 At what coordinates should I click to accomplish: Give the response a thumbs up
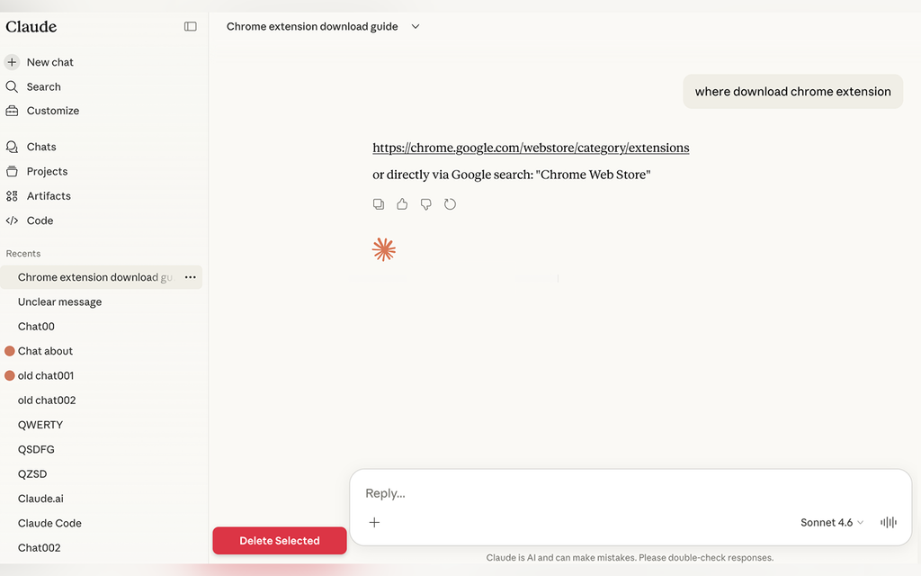coord(402,204)
